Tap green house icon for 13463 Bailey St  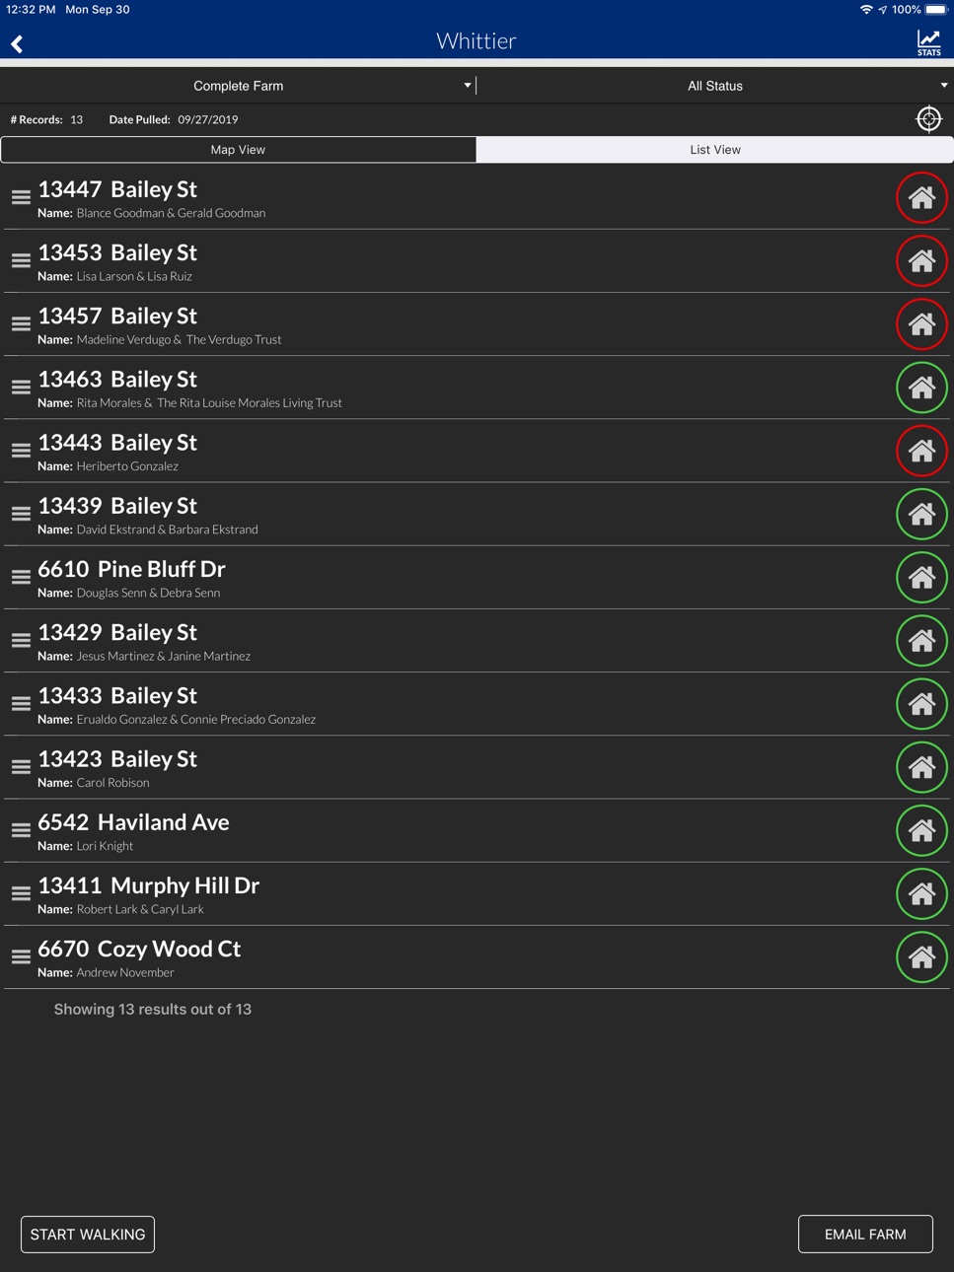click(x=921, y=388)
